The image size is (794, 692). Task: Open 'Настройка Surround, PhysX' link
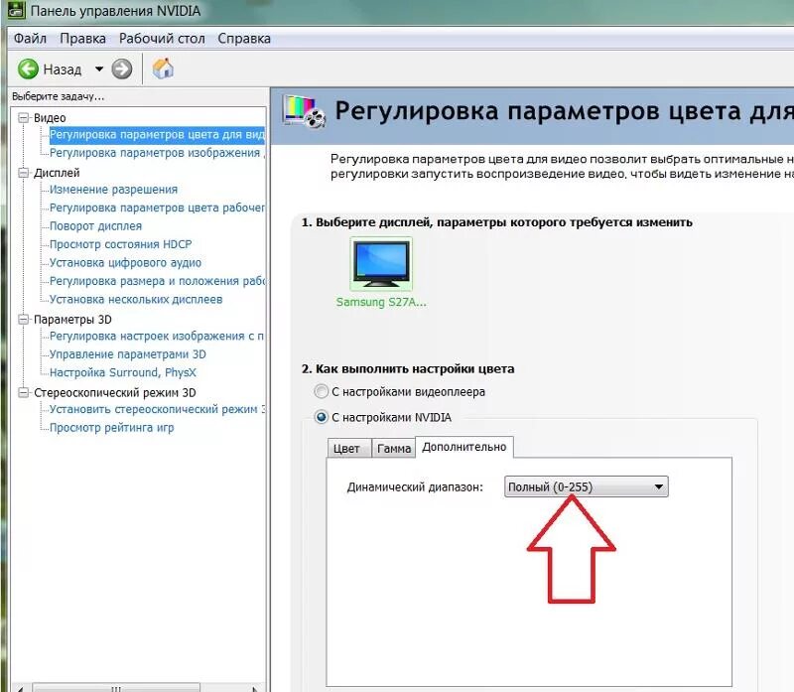click(122, 372)
